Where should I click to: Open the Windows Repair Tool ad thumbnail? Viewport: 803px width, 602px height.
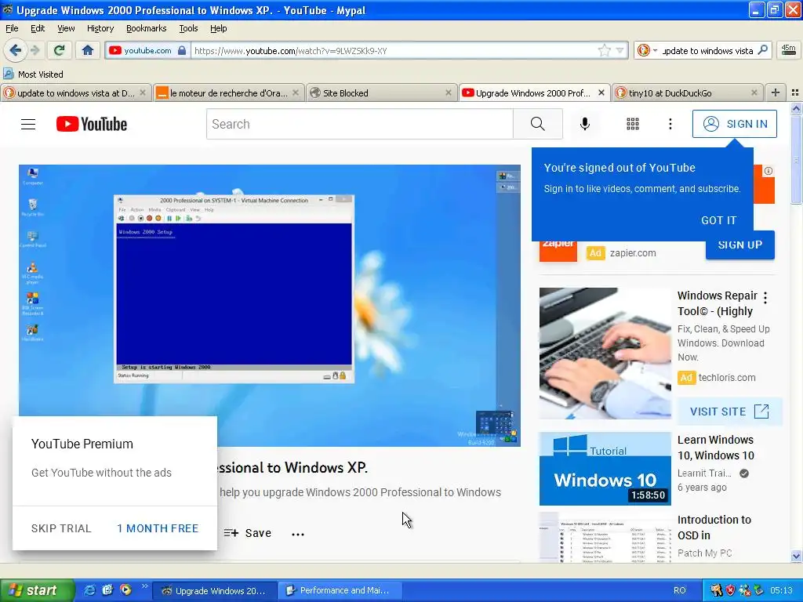click(605, 354)
